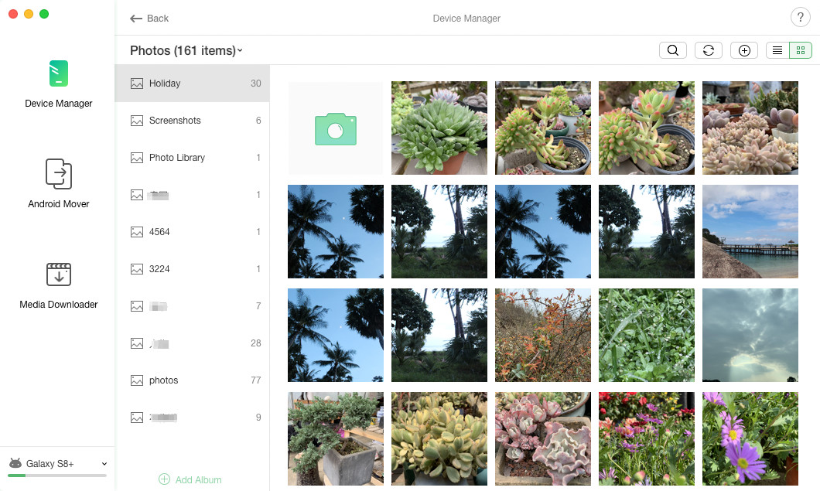Image resolution: width=820 pixels, height=491 pixels.
Task: Select the yellow-green succulent cluster bottom photo
Action: (x=439, y=438)
